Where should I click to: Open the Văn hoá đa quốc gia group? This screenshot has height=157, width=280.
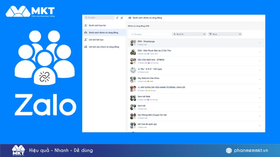[x=196, y=125]
